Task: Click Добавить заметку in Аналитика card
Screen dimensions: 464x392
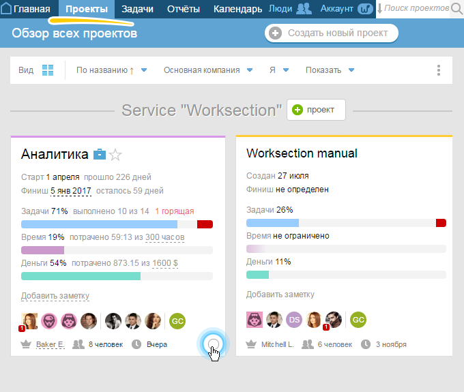Action: click(55, 296)
